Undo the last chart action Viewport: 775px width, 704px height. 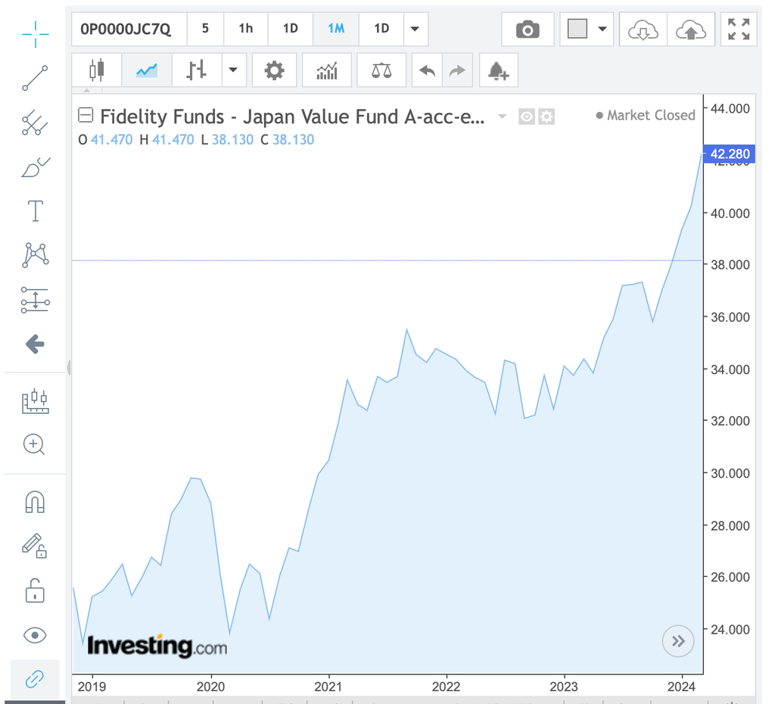pyautogui.click(x=427, y=70)
